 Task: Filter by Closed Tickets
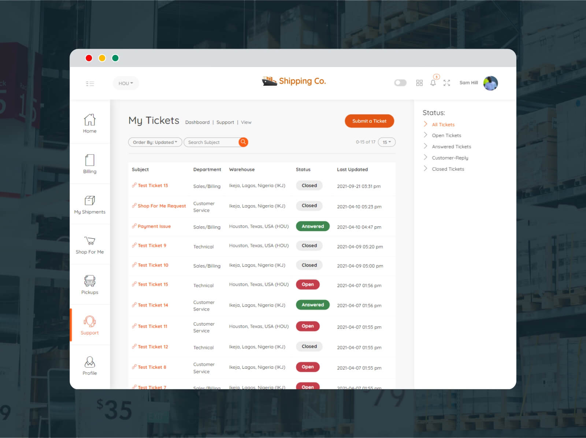coord(448,169)
